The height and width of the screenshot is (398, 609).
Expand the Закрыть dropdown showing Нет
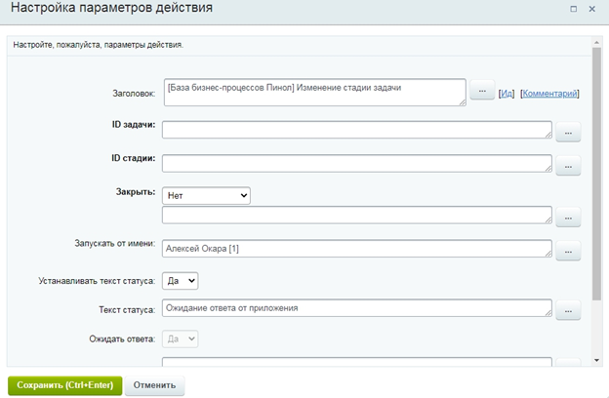point(206,195)
